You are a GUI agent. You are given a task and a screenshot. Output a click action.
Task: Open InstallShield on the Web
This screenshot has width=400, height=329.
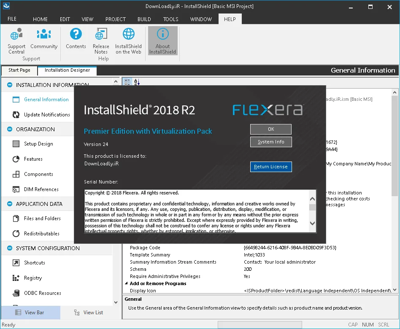tap(128, 41)
